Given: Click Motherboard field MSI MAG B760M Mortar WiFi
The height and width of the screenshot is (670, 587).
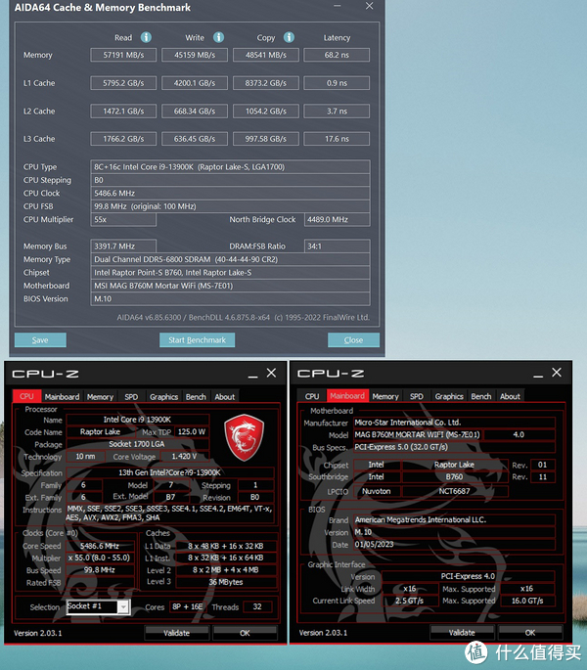Looking at the screenshot, I should click(x=230, y=286).
